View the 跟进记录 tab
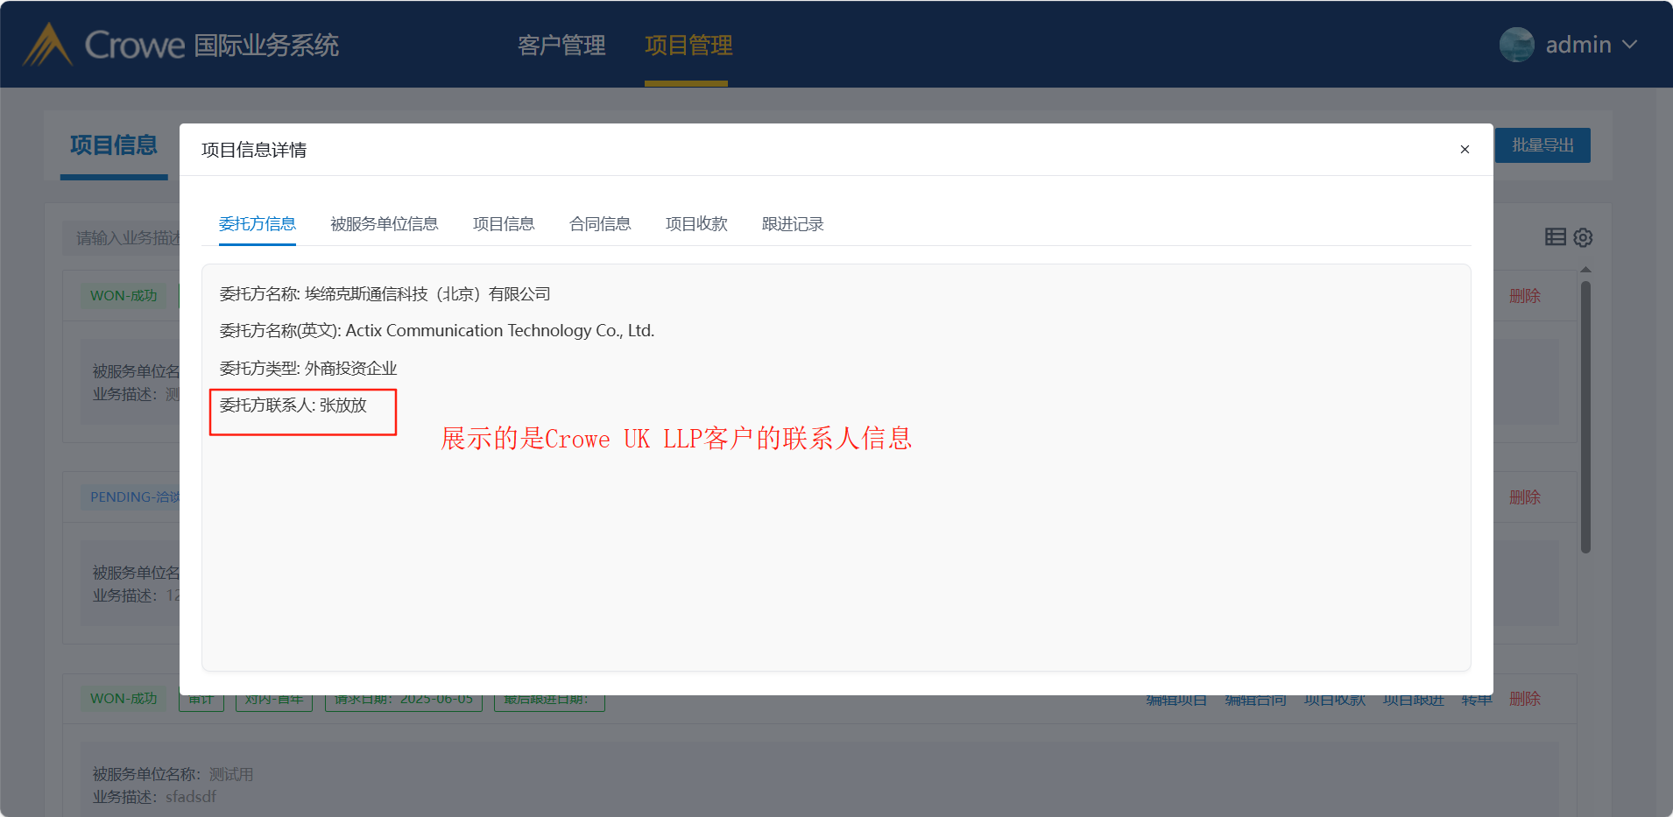The image size is (1673, 817). [x=793, y=224]
